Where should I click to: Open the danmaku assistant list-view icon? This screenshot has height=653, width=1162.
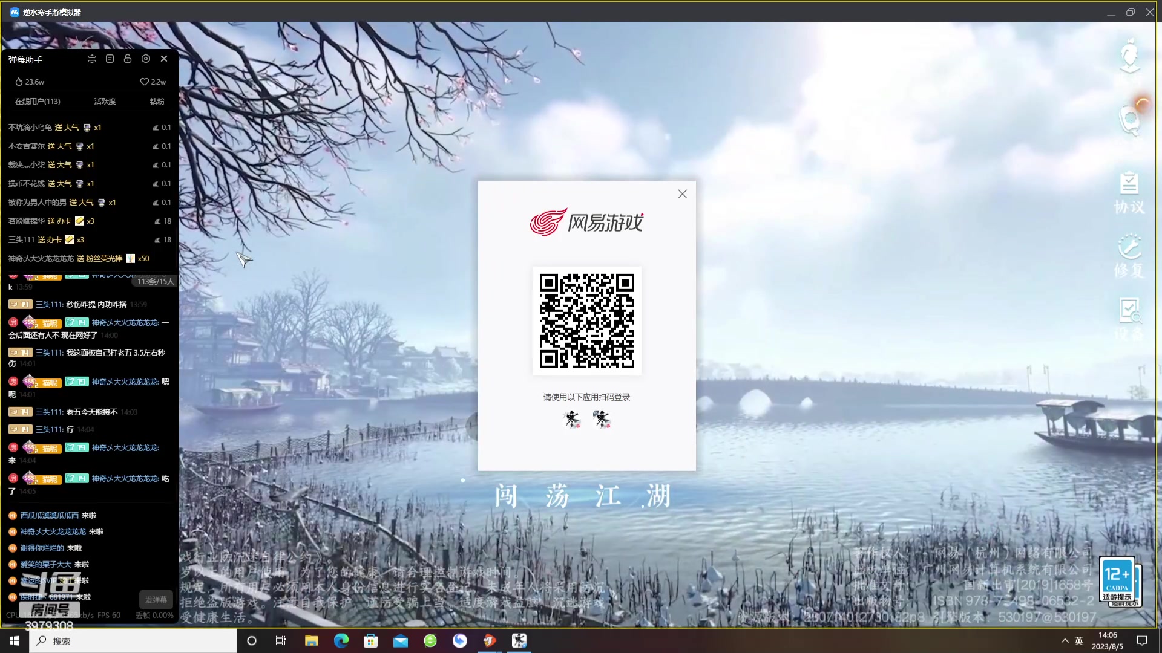[x=110, y=59]
